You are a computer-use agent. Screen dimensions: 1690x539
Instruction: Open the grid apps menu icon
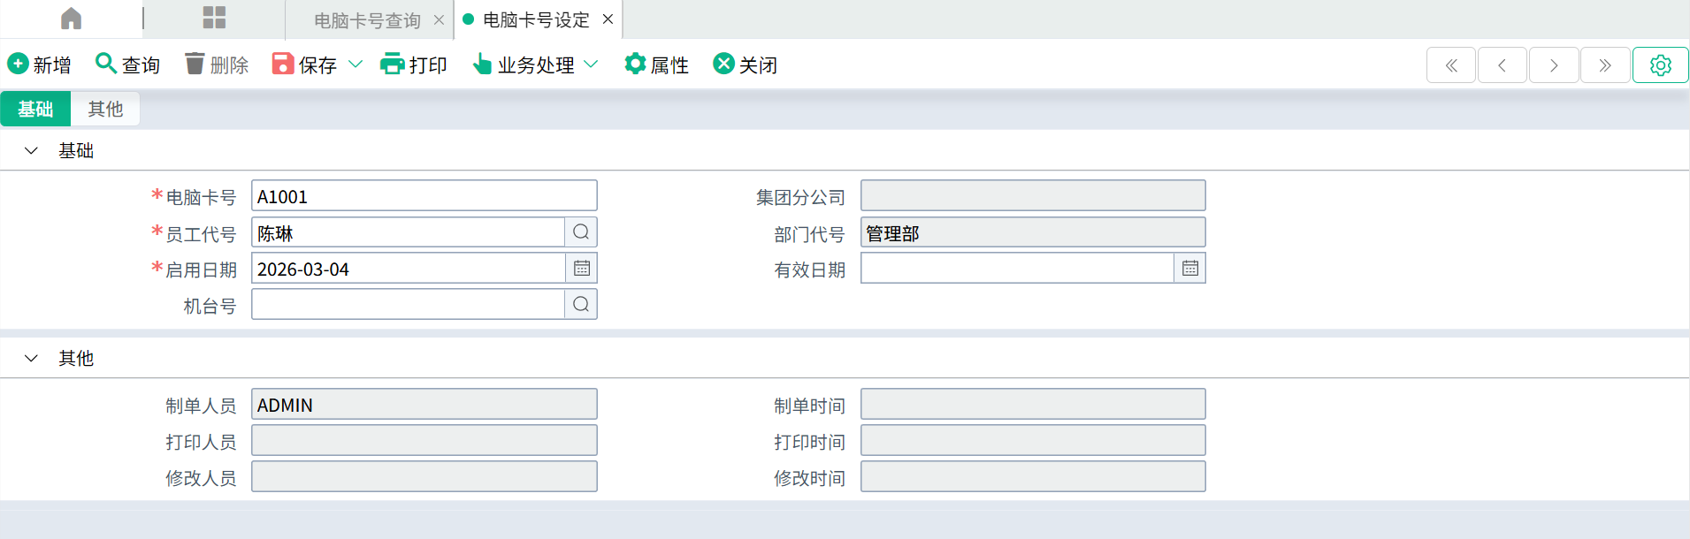pos(214,19)
